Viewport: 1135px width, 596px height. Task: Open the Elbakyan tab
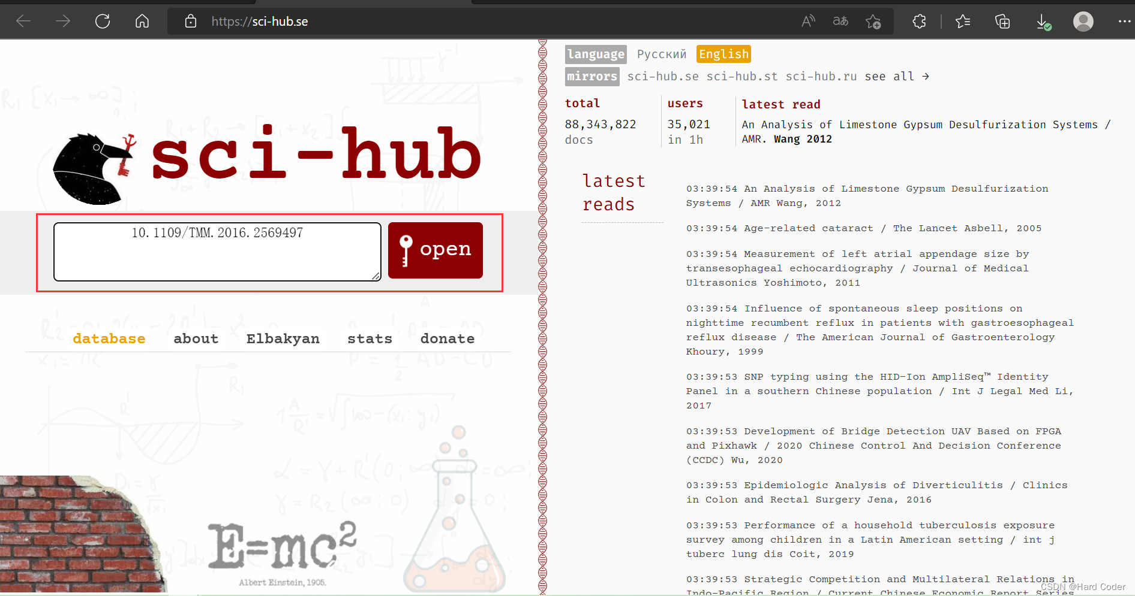[x=283, y=338]
